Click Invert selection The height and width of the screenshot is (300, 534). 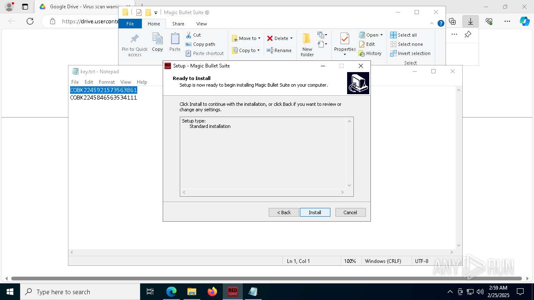pos(410,53)
